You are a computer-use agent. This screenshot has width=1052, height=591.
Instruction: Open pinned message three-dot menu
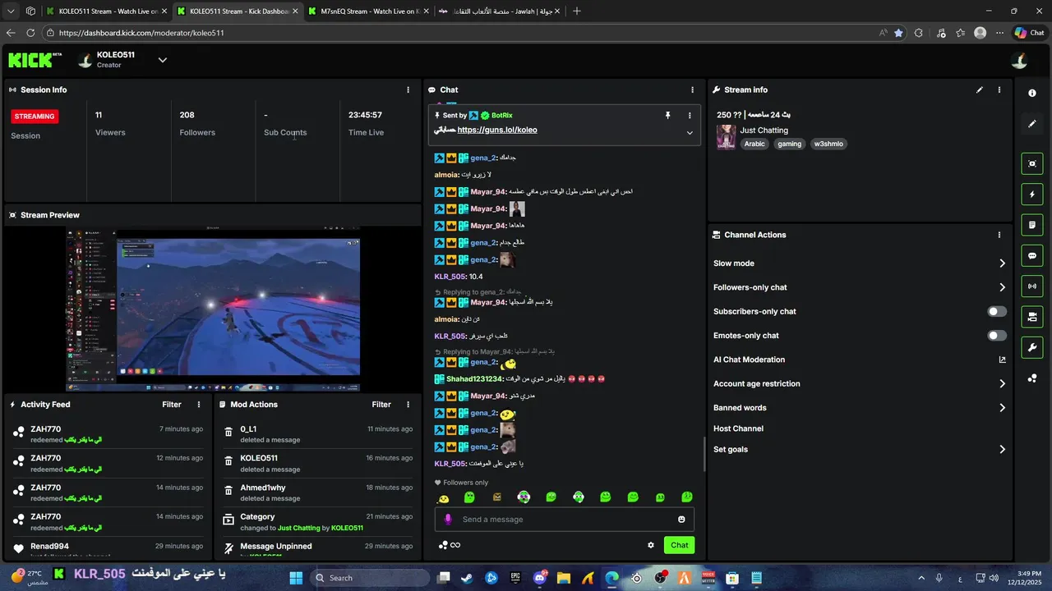690,116
